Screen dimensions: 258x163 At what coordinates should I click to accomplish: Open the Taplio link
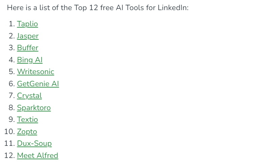tap(27, 24)
